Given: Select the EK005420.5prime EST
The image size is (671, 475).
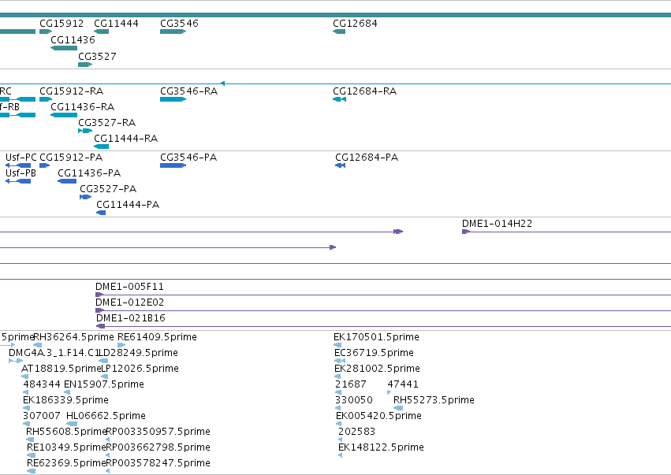Looking at the screenshot, I should click(338, 424).
